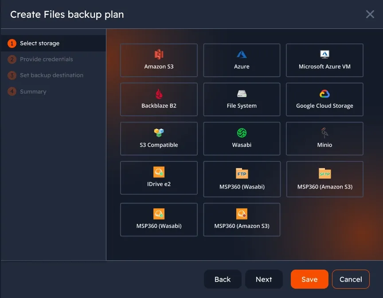Choose the bottom-row MSP360 (Amazon S3) tile
The height and width of the screenshot is (298, 383).
[x=241, y=220]
